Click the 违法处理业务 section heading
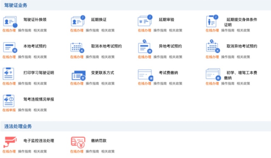 [x=18, y=126]
